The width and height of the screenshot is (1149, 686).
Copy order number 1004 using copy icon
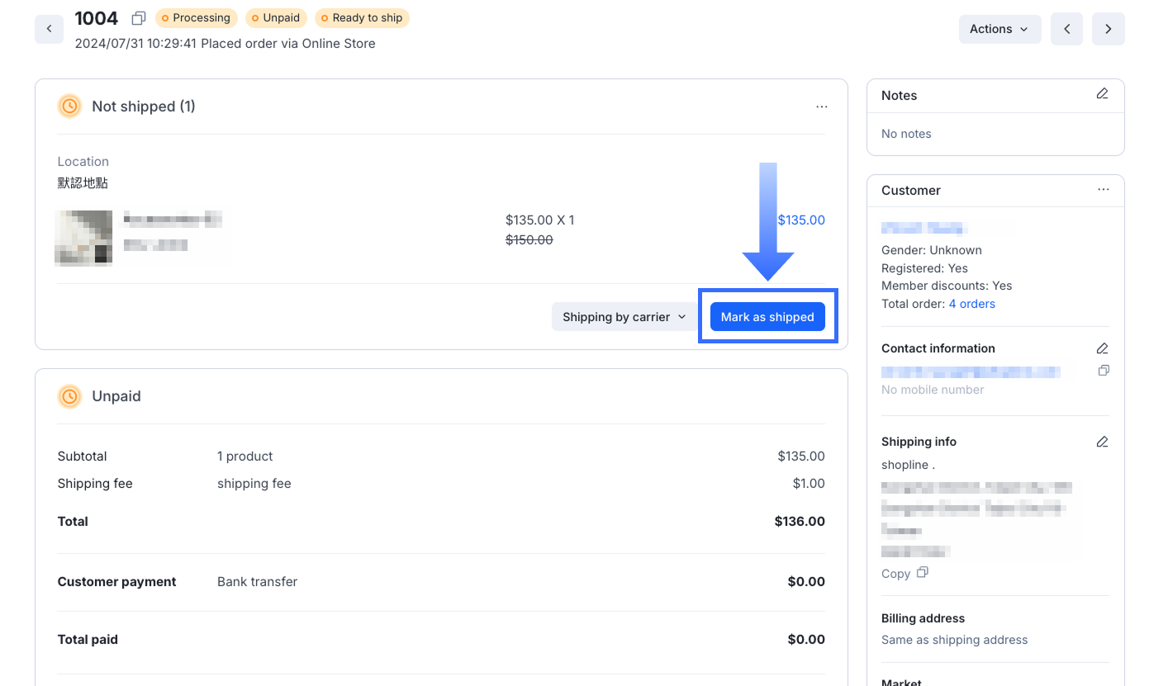pos(139,18)
